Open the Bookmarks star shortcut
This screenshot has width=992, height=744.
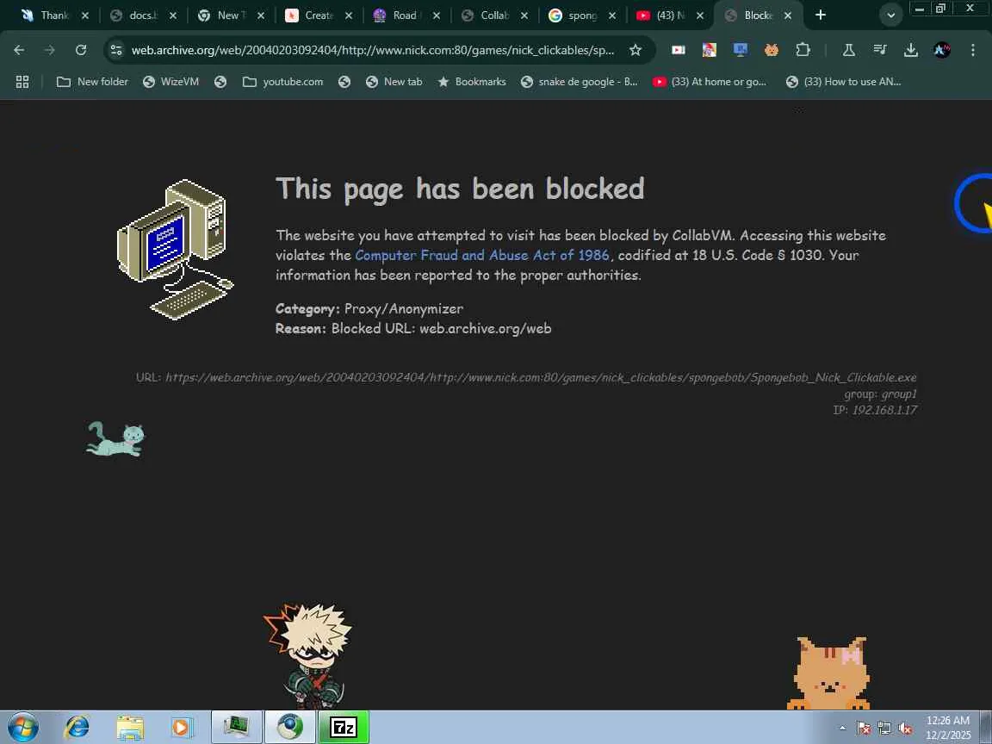[472, 82]
